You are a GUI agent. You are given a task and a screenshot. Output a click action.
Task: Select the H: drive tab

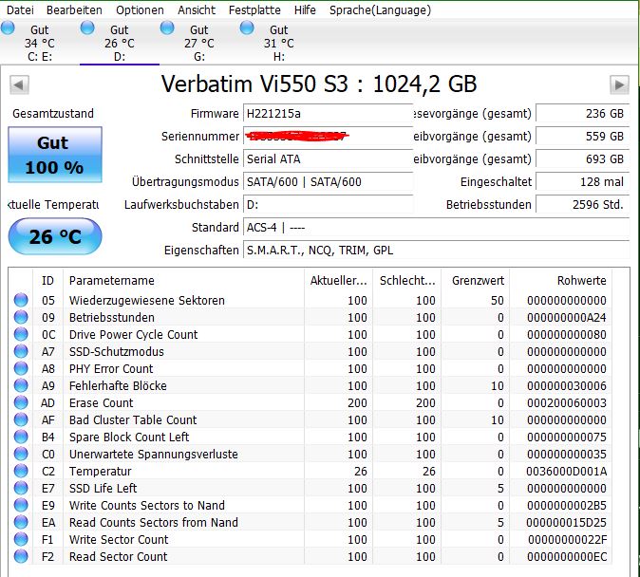279,43
